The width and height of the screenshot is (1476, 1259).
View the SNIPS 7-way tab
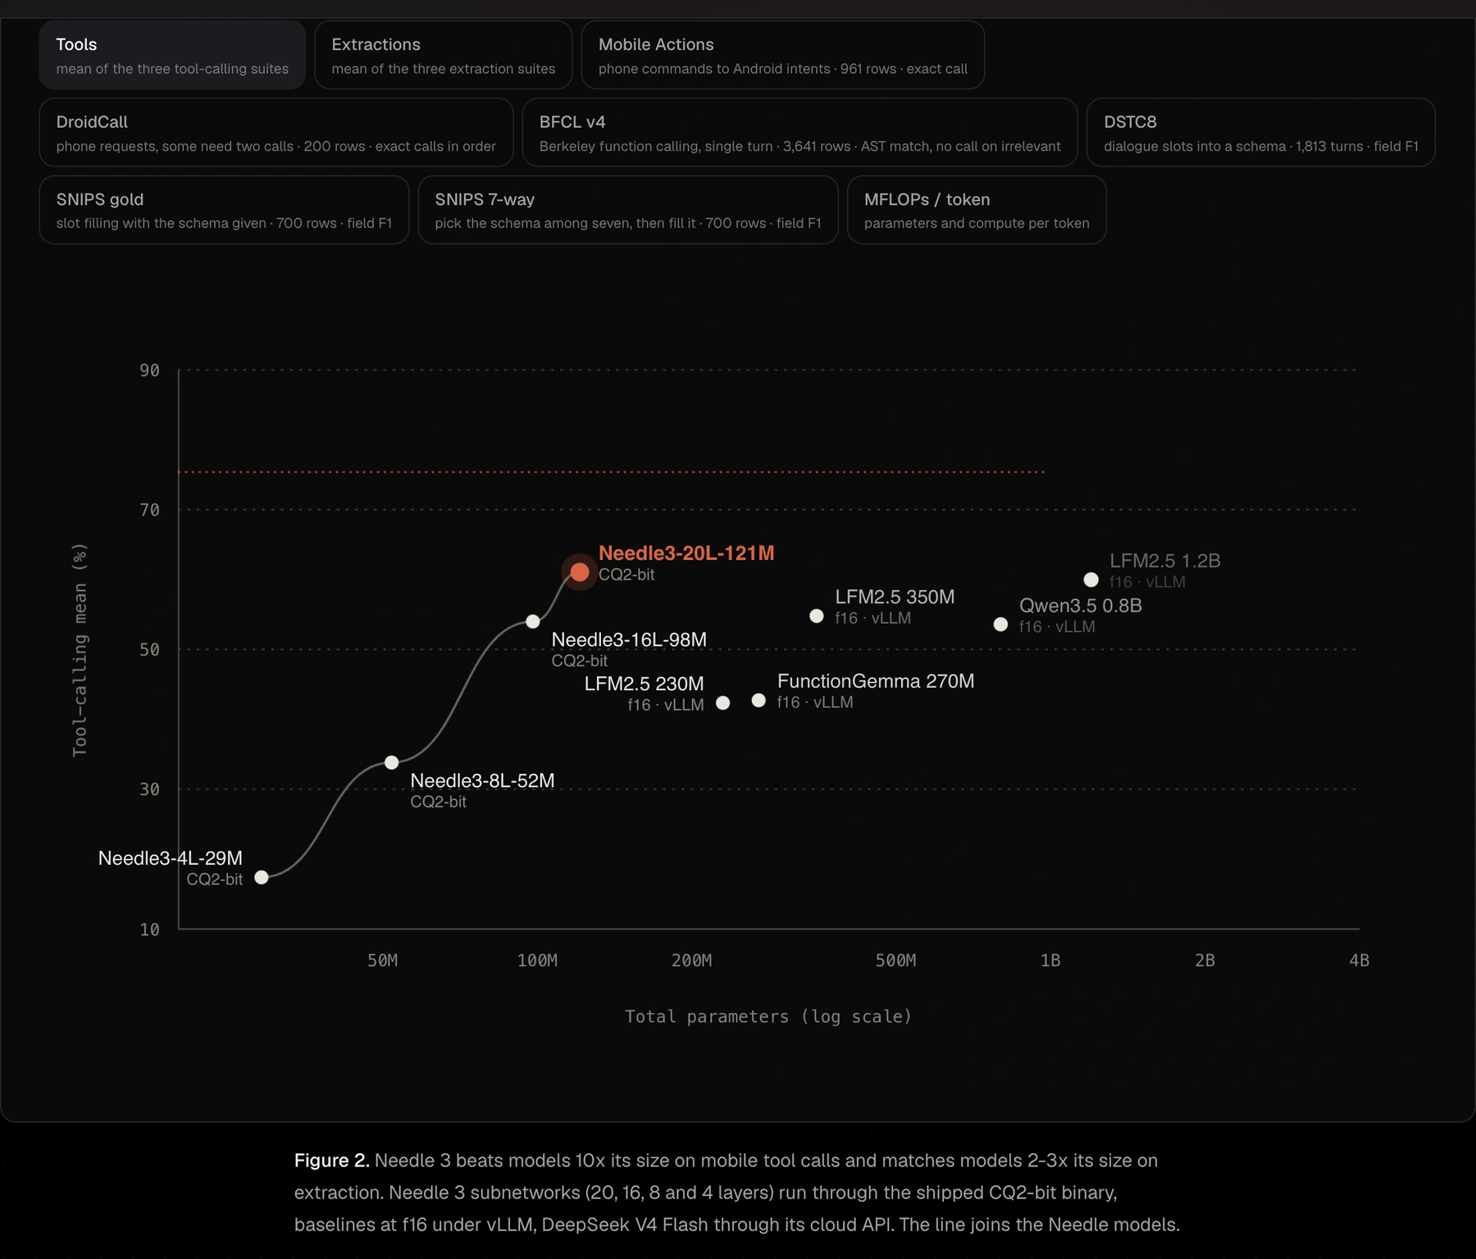(x=628, y=210)
